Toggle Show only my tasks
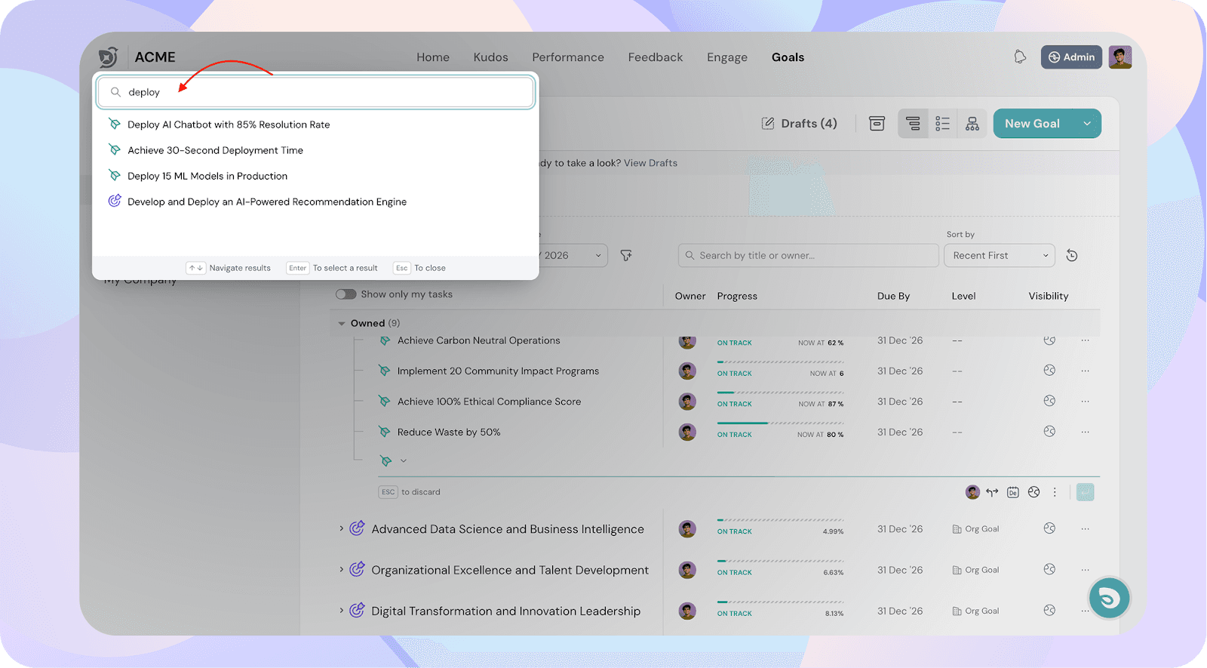The image size is (1207, 668). pos(346,294)
